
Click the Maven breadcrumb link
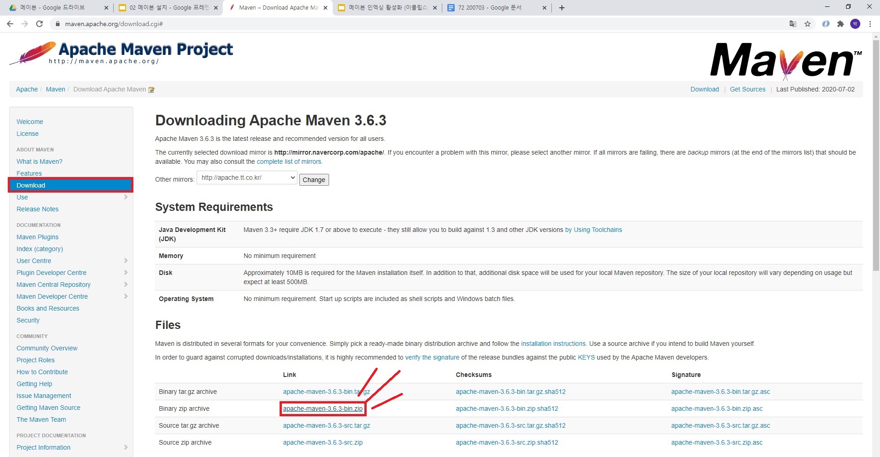[55, 89]
